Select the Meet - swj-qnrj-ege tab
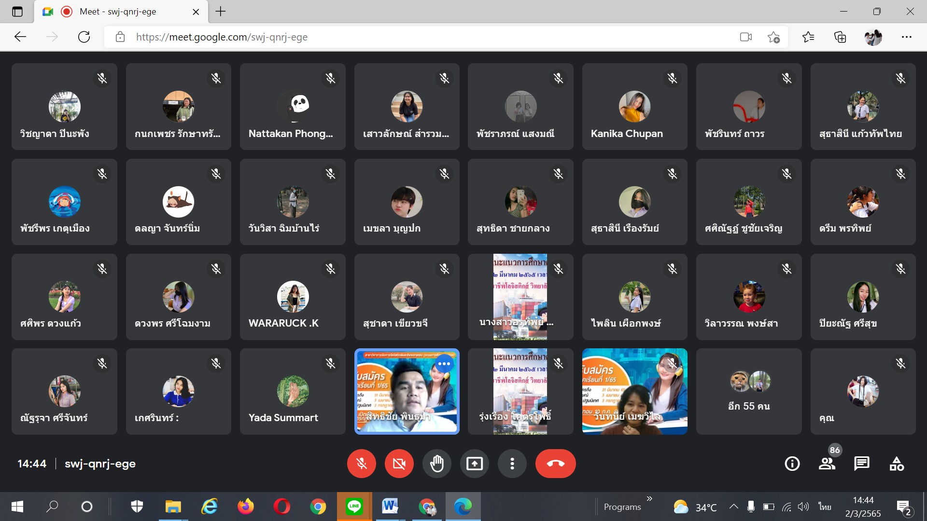The height and width of the screenshot is (521, 927). 118,12
